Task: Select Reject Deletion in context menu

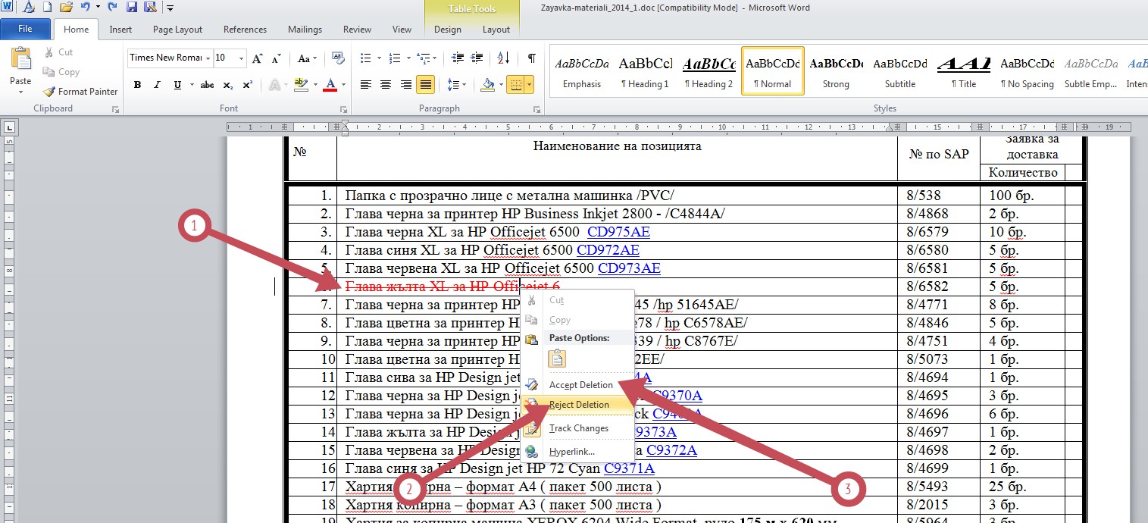Action: pyautogui.click(x=578, y=405)
